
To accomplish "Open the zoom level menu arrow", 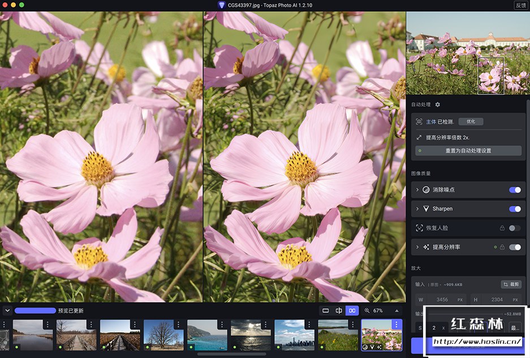I will tap(397, 310).
